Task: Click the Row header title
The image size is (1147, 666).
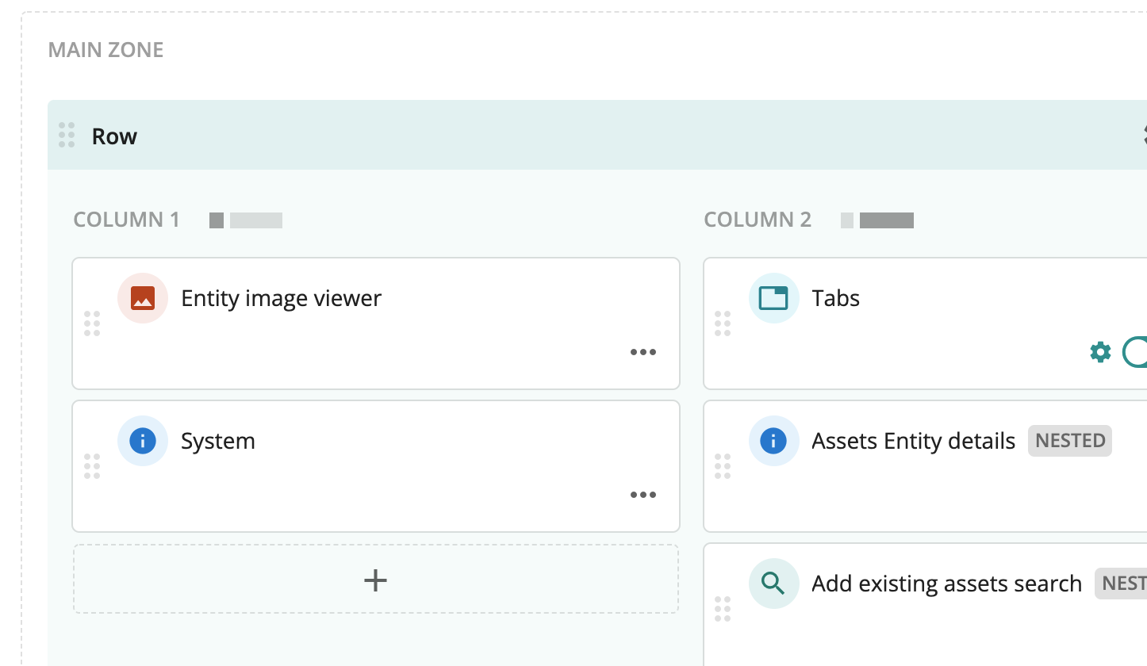Action: (114, 136)
